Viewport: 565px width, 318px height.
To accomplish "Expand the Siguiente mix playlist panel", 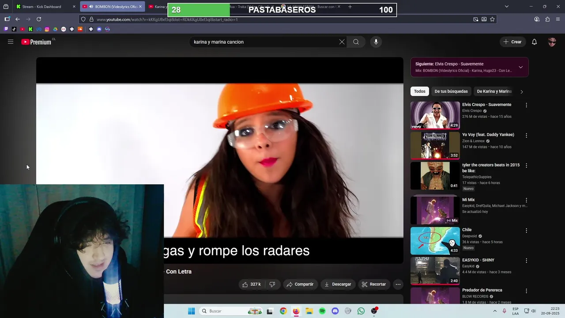I will click(x=520, y=67).
